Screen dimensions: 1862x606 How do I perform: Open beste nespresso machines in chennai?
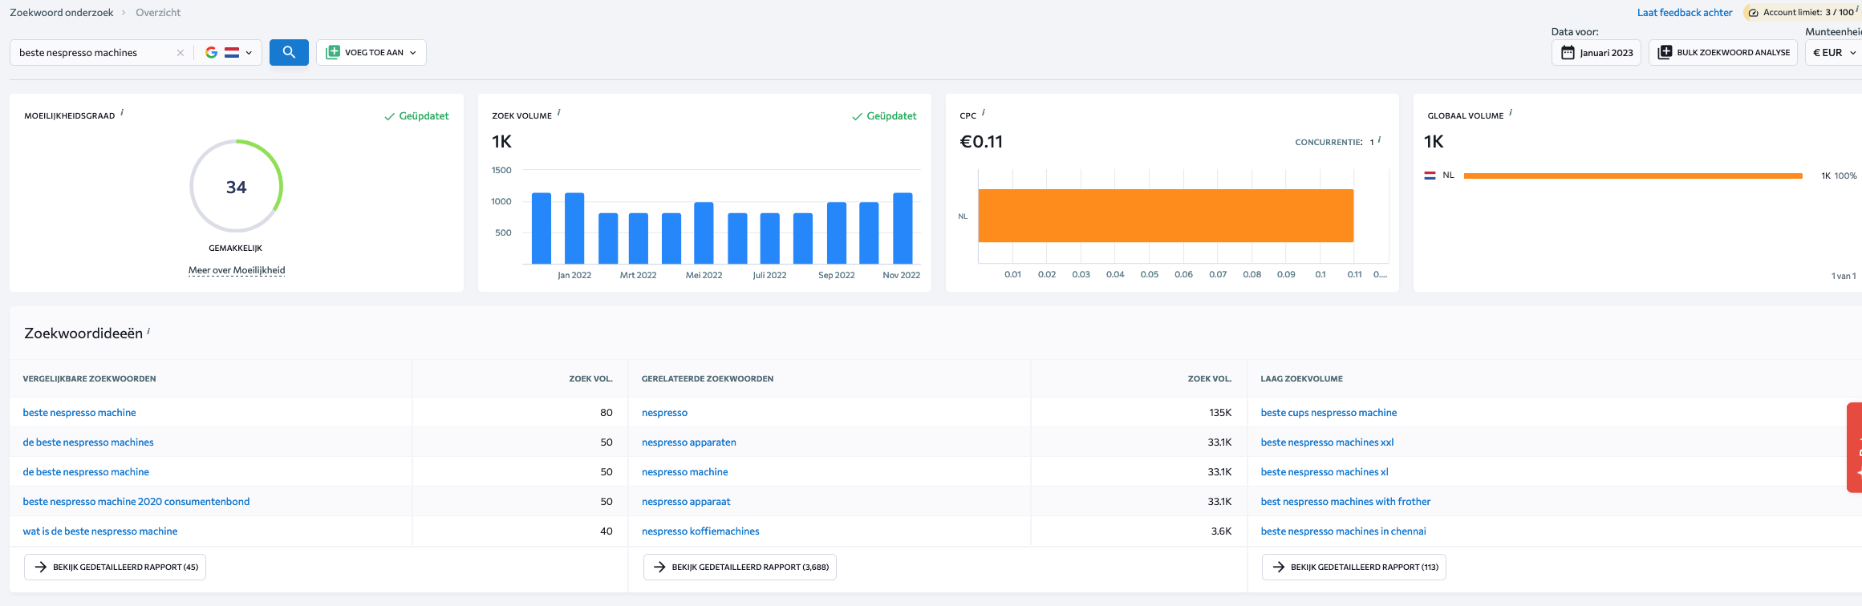pyautogui.click(x=1343, y=531)
